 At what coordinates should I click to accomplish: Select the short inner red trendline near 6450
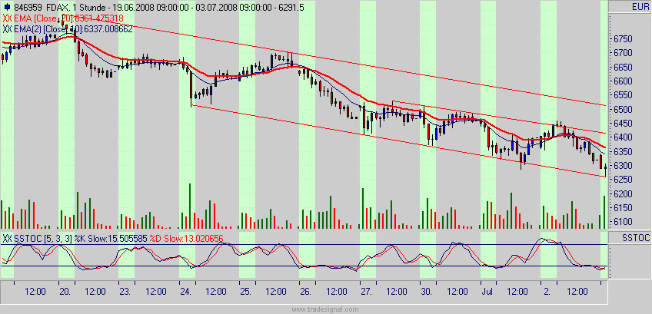coord(499,117)
